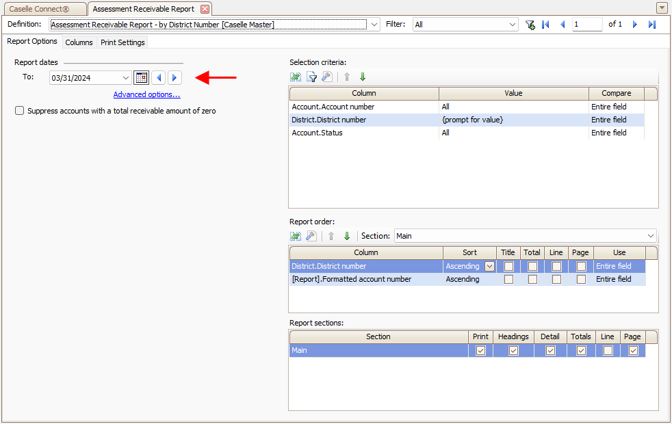Check the Line box for District.District number row
Viewport: 672px width, 424px height.
[x=556, y=266]
